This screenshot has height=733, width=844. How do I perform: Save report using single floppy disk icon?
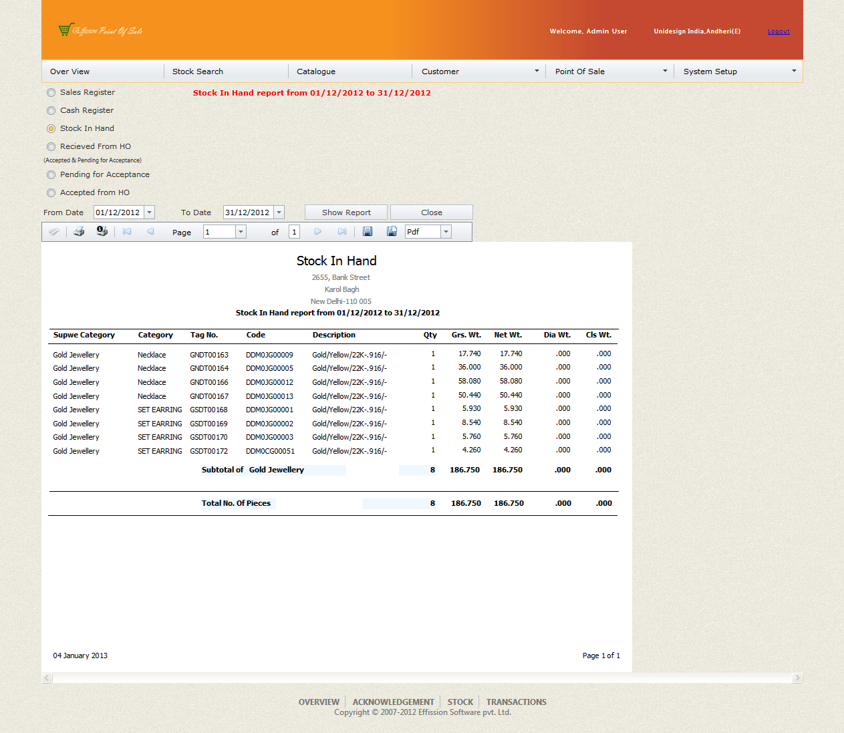[x=368, y=231]
